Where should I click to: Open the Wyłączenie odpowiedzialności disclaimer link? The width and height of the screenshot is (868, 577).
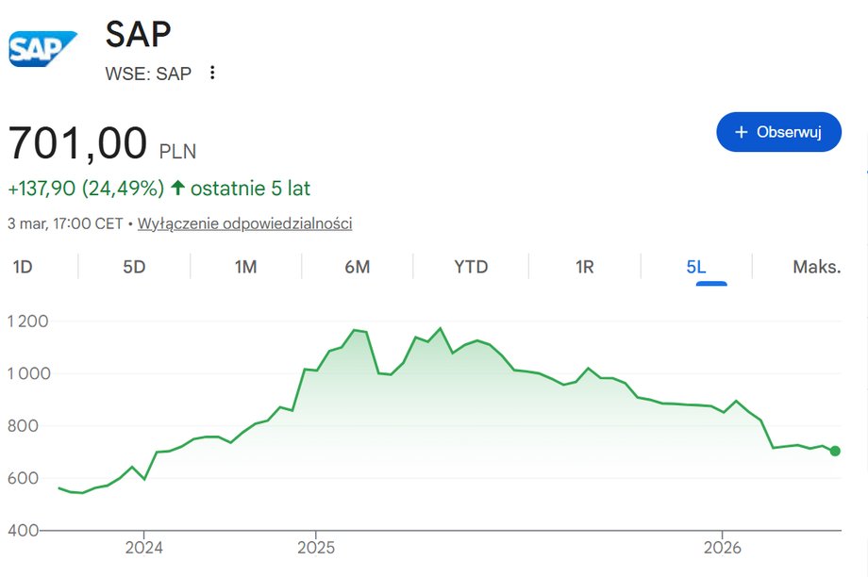click(x=245, y=223)
